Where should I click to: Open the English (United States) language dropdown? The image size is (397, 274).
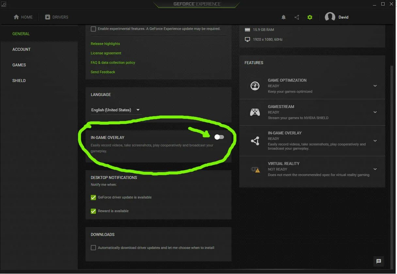pos(116,110)
